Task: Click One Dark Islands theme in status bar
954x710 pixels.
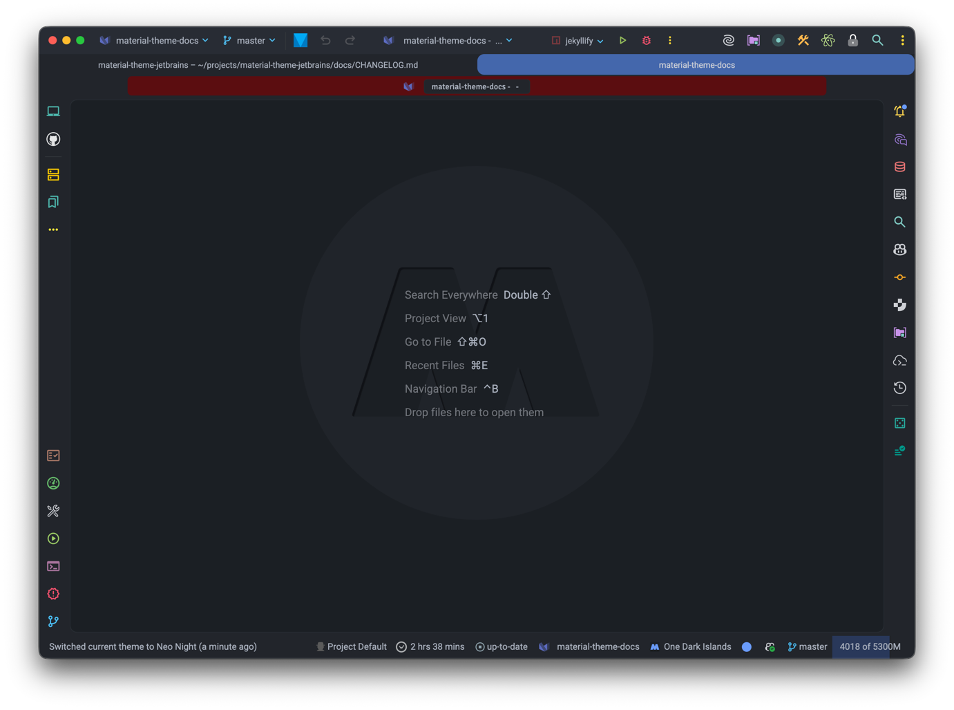Action: pos(690,647)
